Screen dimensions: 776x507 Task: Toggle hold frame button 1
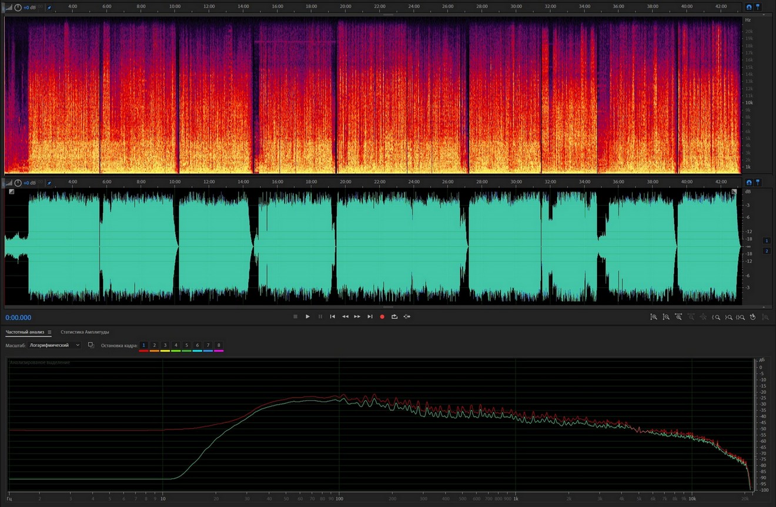coord(143,345)
